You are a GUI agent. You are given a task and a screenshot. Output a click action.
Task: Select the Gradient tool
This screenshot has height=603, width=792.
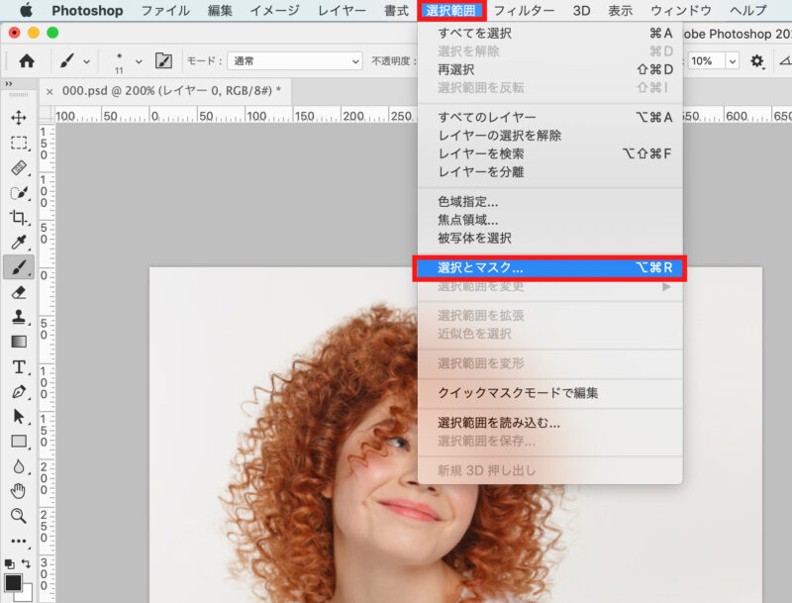pyautogui.click(x=19, y=342)
